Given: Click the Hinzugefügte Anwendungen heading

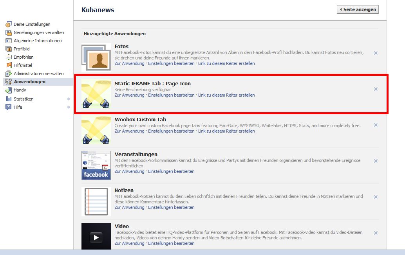Looking at the screenshot, I should pos(115,34).
